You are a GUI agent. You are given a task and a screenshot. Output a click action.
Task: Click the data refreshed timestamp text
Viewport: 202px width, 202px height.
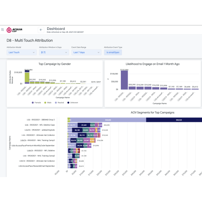65,32
